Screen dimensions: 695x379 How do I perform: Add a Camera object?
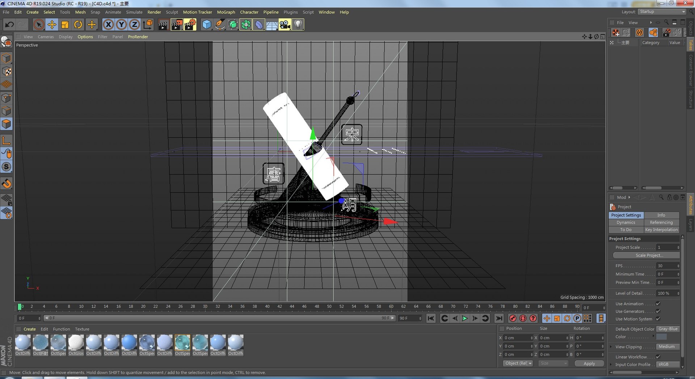285,25
